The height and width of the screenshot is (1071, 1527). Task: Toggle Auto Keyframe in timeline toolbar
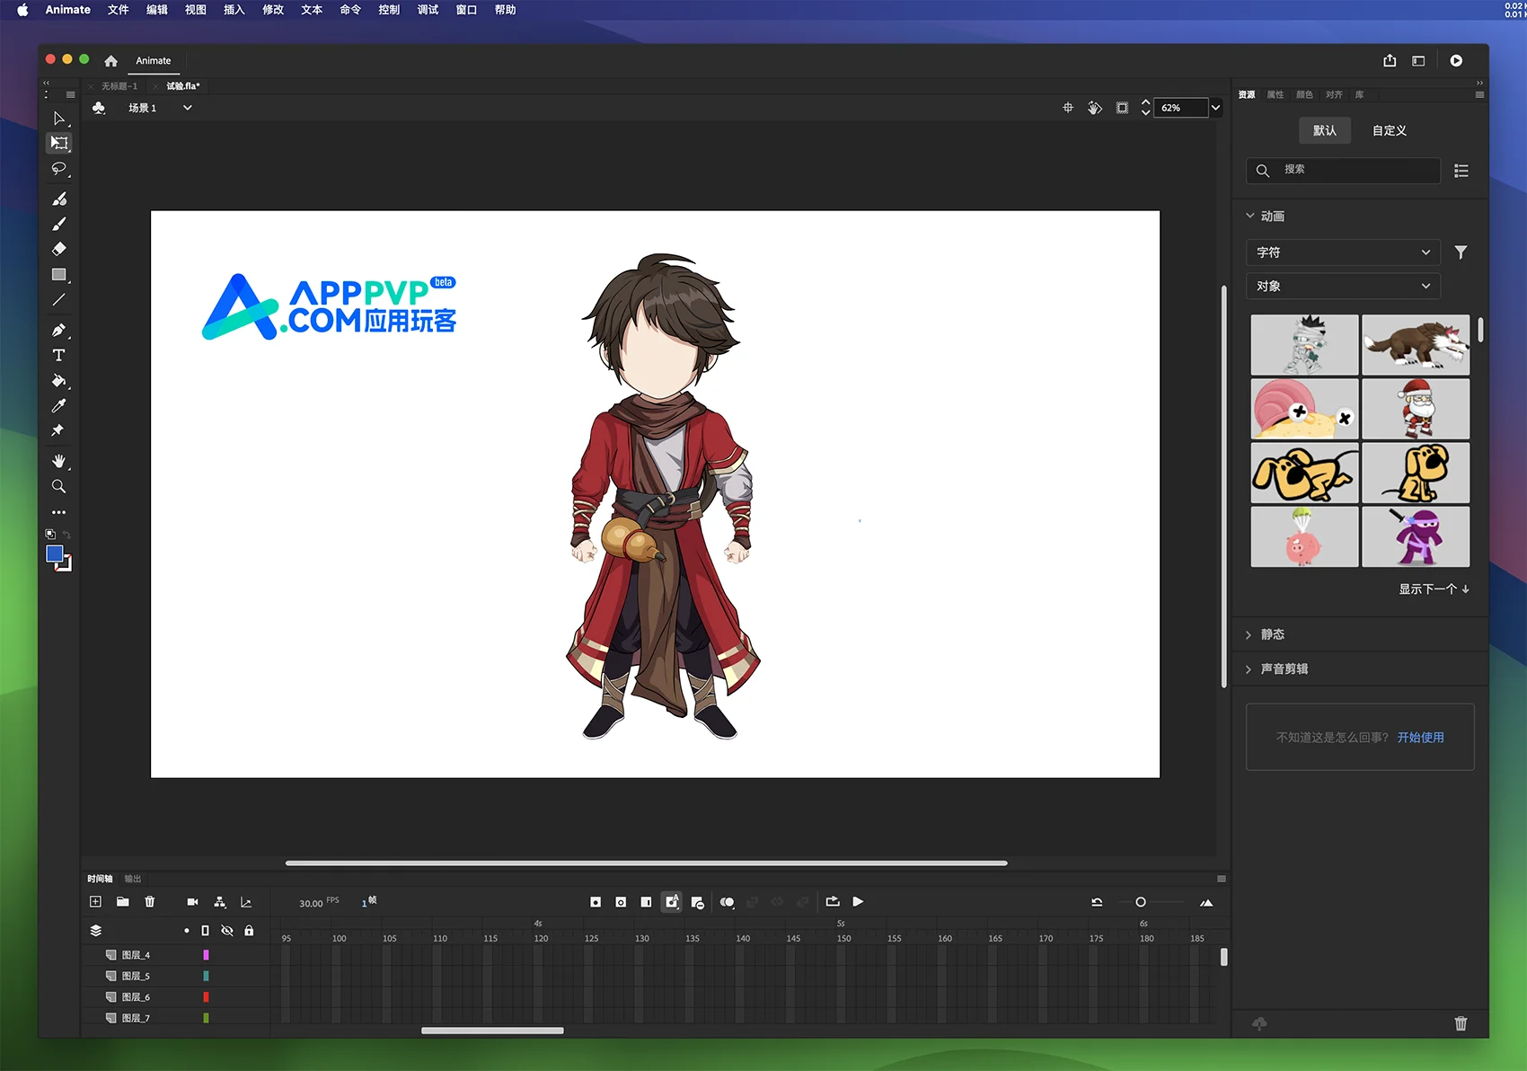pyautogui.click(x=672, y=902)
